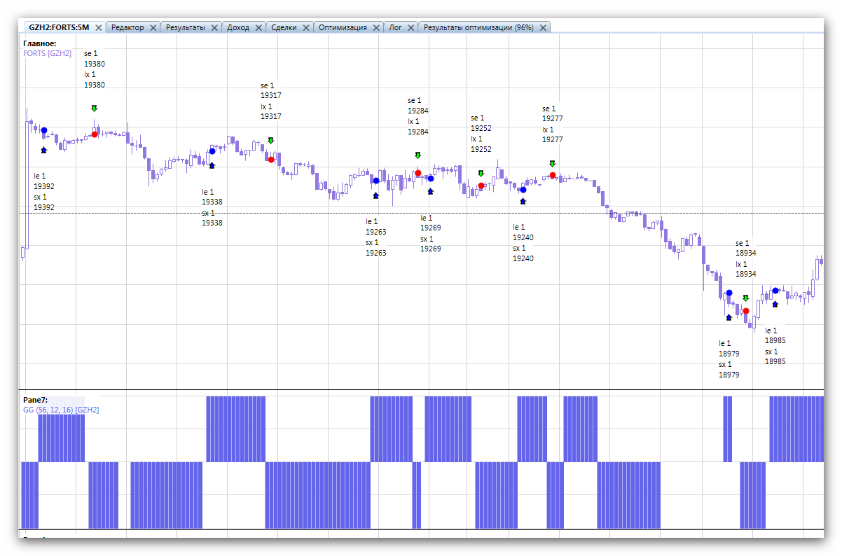Open the Доход tab
Image resolution: width=842 pixels, height=556 pixels.
click(238, 28)
